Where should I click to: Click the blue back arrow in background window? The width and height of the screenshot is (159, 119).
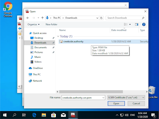[20, 28]
